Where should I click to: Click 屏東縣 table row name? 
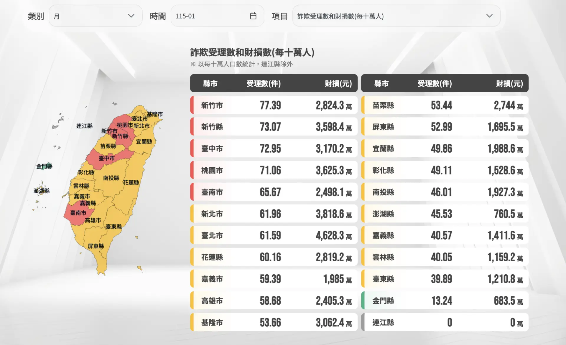(383, 127)
